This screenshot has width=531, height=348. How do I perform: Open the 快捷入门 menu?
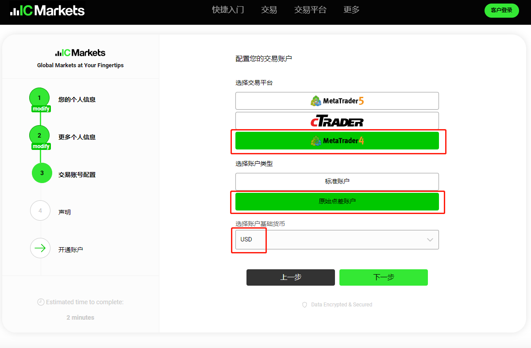[228, 10]
